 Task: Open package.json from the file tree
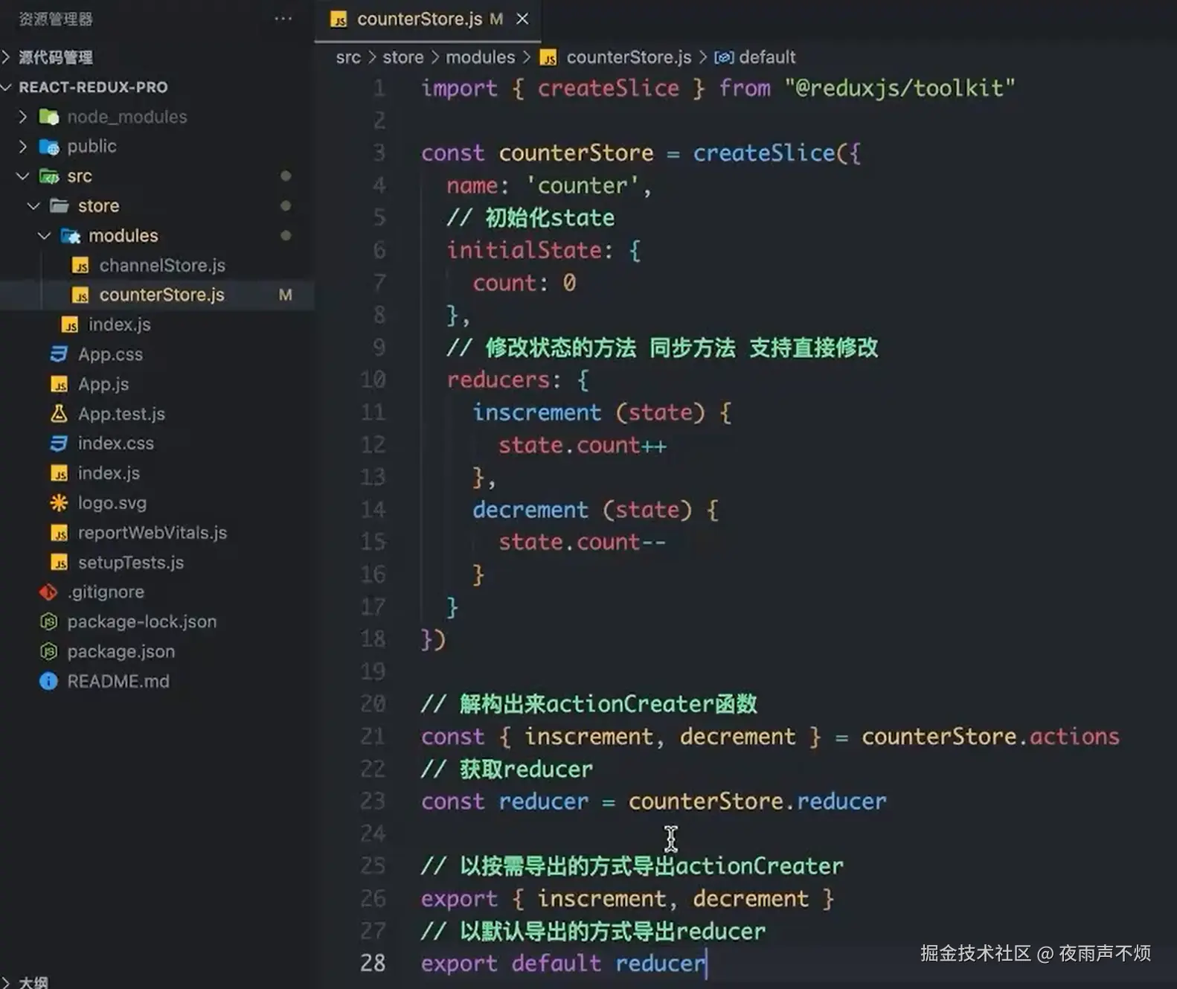pyautogui.click(x=121, y=651)
